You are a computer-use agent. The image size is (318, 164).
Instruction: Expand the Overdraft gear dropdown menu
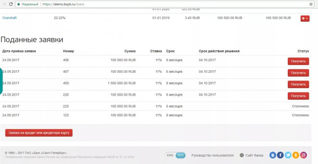tap(305, 18)
